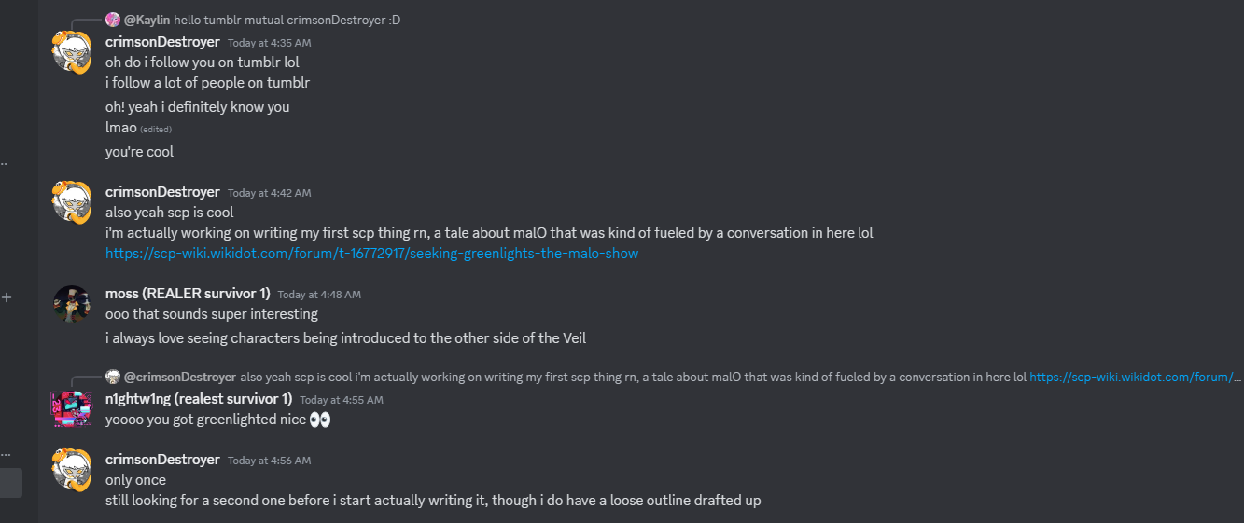Click the moss (REALER survivor 1) username
Screen dimensions: 1244x523
(188, 294)
